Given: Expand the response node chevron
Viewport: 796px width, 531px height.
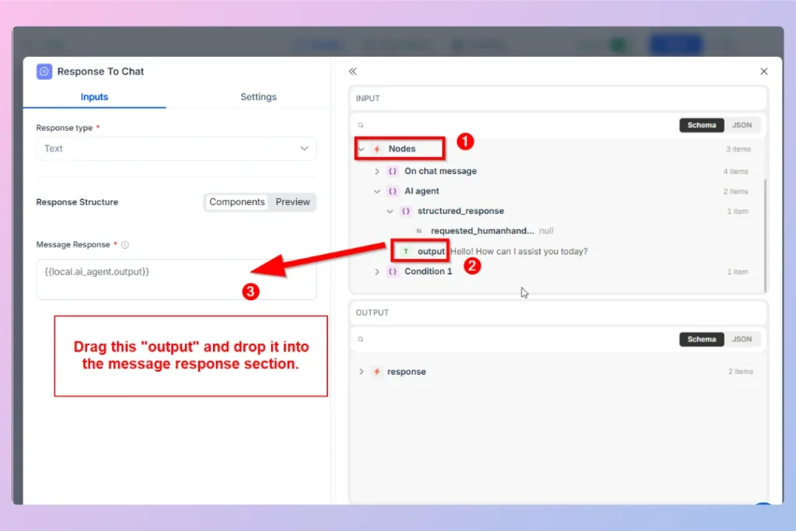Looking at the screenshot, I should coord(361,372).
